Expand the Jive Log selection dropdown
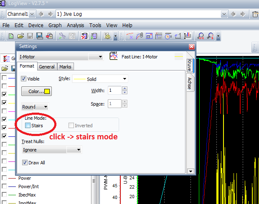Viewport: 259px width, 204px height. click(x=224, y=14)
